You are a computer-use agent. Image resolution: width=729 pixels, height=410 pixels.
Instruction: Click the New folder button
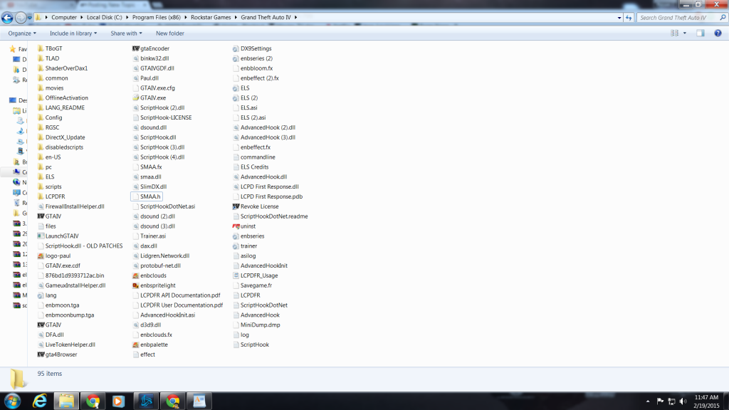(x=169, y=33)
